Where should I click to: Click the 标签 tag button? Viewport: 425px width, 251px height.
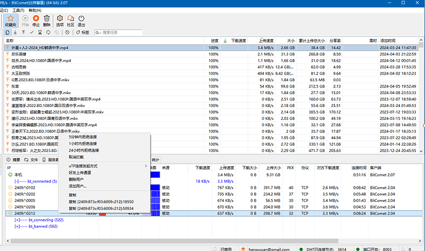(83, 33)
